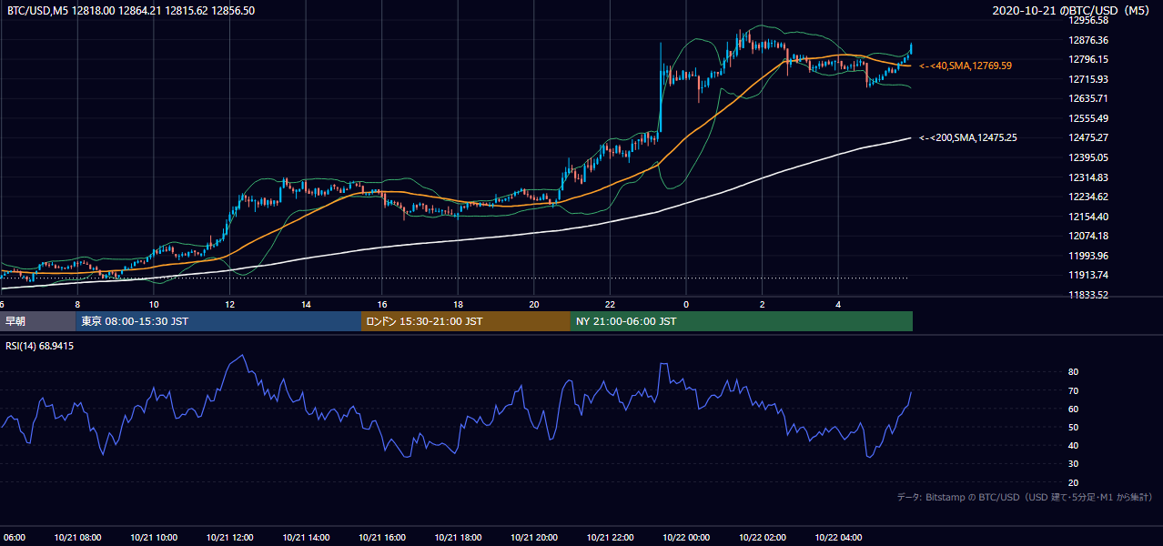The height and width of the screenshot is (546, 1163).
Task: Click bottom time label 10/21 10:00
Action: [154, 538]
